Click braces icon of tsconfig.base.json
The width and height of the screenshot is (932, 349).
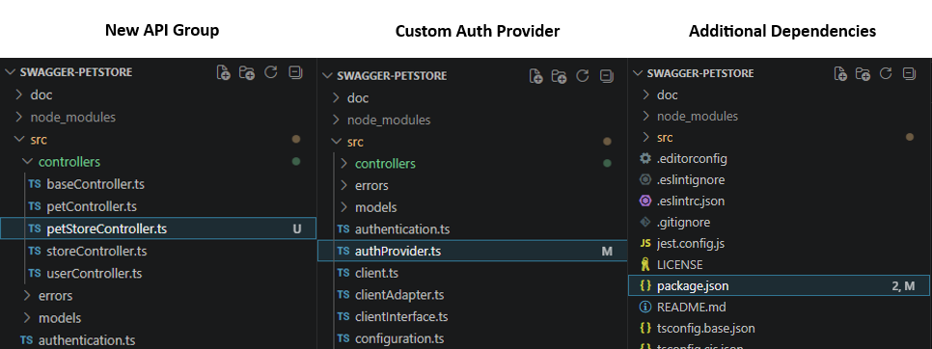tap(644, 328)
